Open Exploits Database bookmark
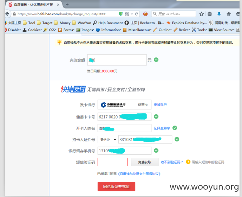 pyautogui.click(x=187, y=23)
